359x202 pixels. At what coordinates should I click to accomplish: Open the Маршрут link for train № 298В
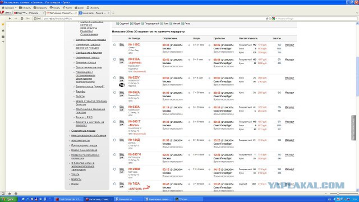click(289, 169)
